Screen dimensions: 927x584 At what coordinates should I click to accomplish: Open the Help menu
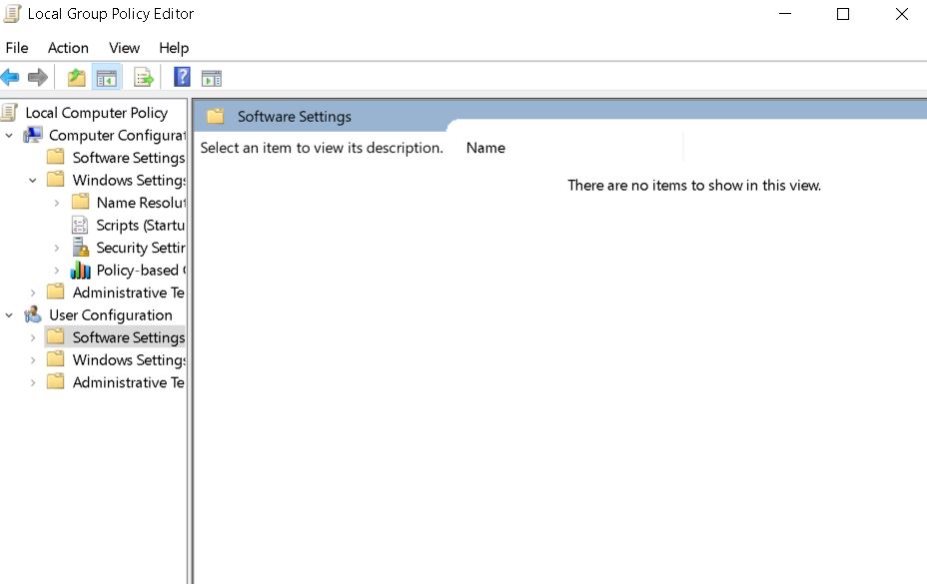[x=174, y=47]
